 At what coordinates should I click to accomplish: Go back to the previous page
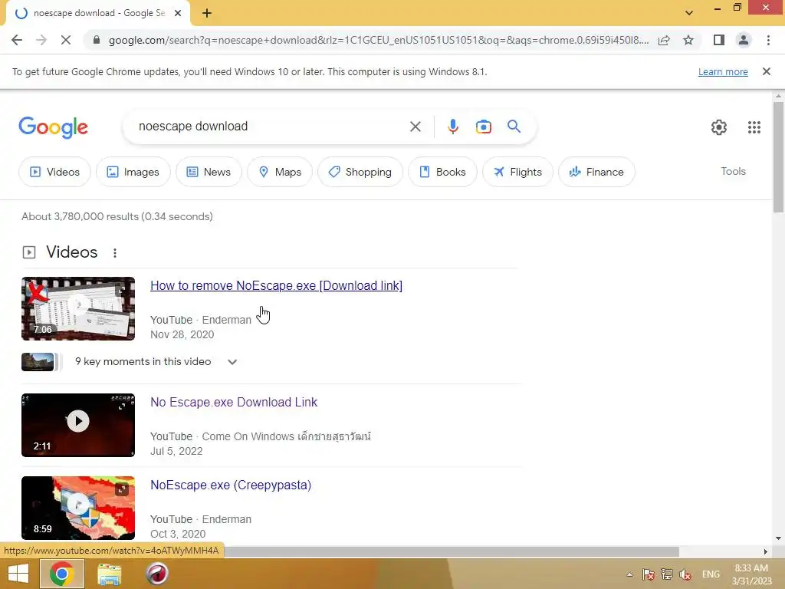tap(17, 40)
